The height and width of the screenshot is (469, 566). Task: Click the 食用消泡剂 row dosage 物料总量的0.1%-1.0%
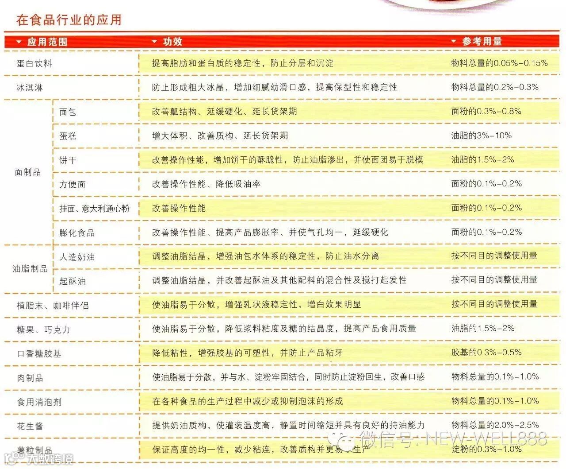[495, 401]
